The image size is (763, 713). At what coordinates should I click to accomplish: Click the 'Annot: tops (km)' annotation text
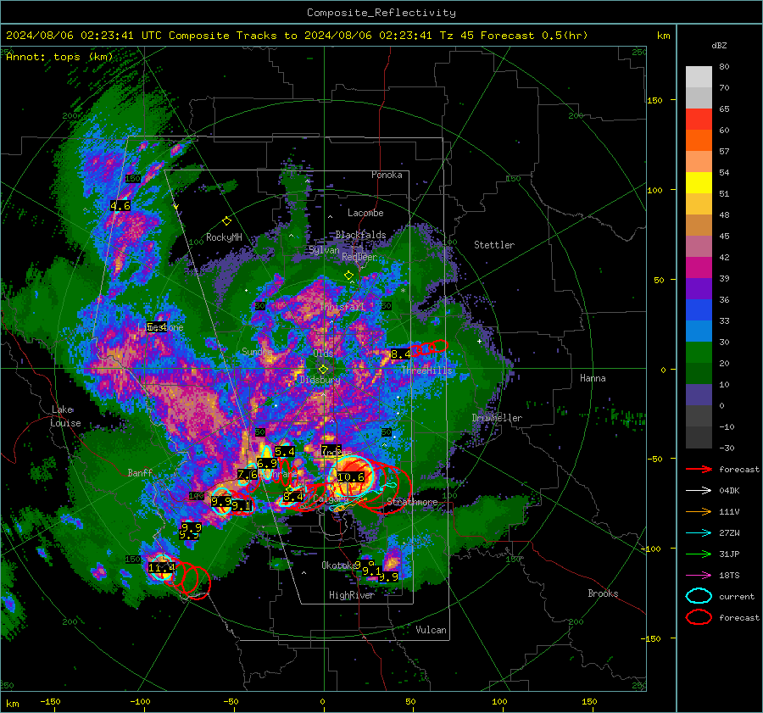click(x=59, y=57)
